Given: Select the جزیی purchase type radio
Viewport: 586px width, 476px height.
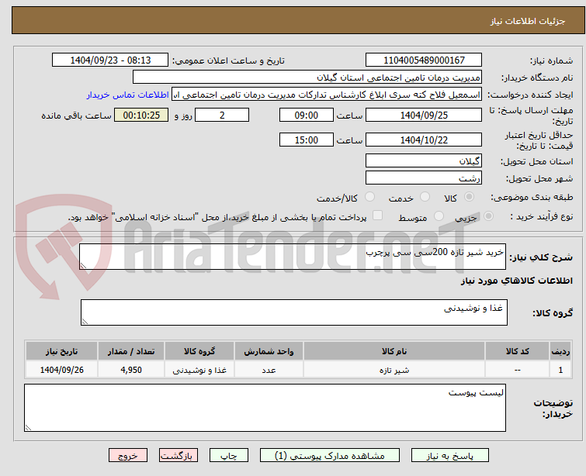Looking at the screenshot, I should point(488,216).
